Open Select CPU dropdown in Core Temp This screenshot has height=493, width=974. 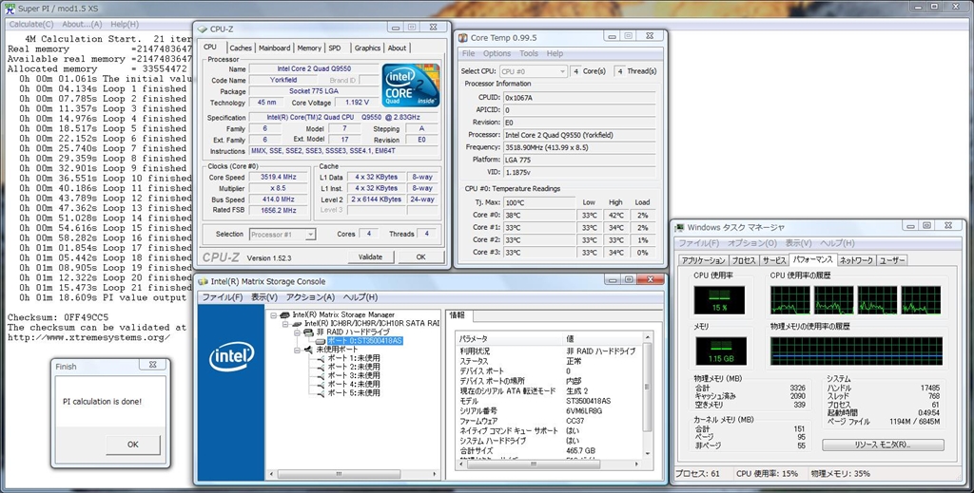[533, 71]
